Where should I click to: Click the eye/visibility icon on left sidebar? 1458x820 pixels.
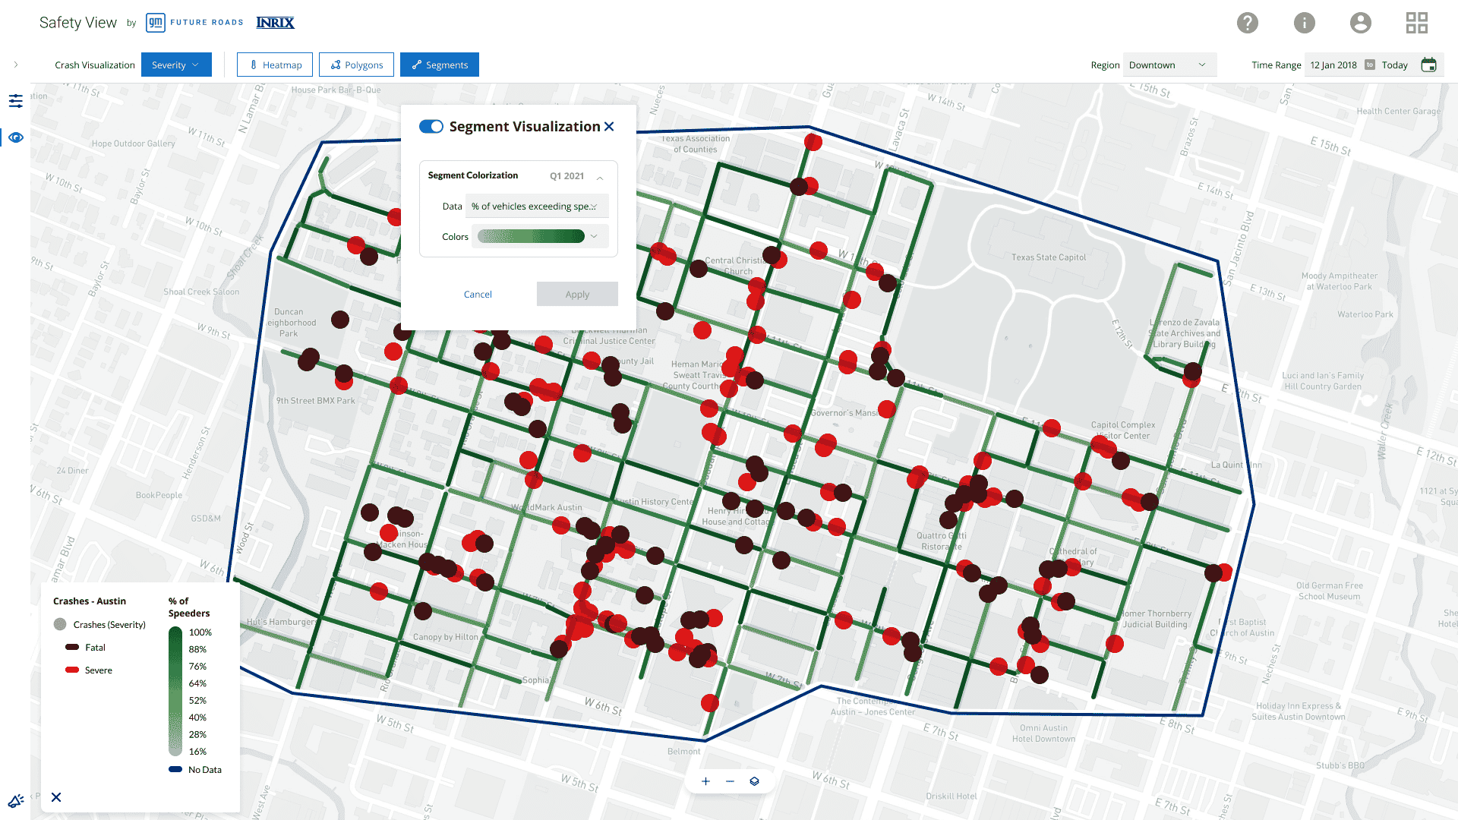click(x=16, y=138)
